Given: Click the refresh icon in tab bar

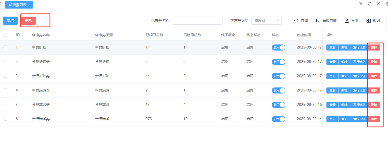Looking at the screenshot, I should click(x=369, y=4).
